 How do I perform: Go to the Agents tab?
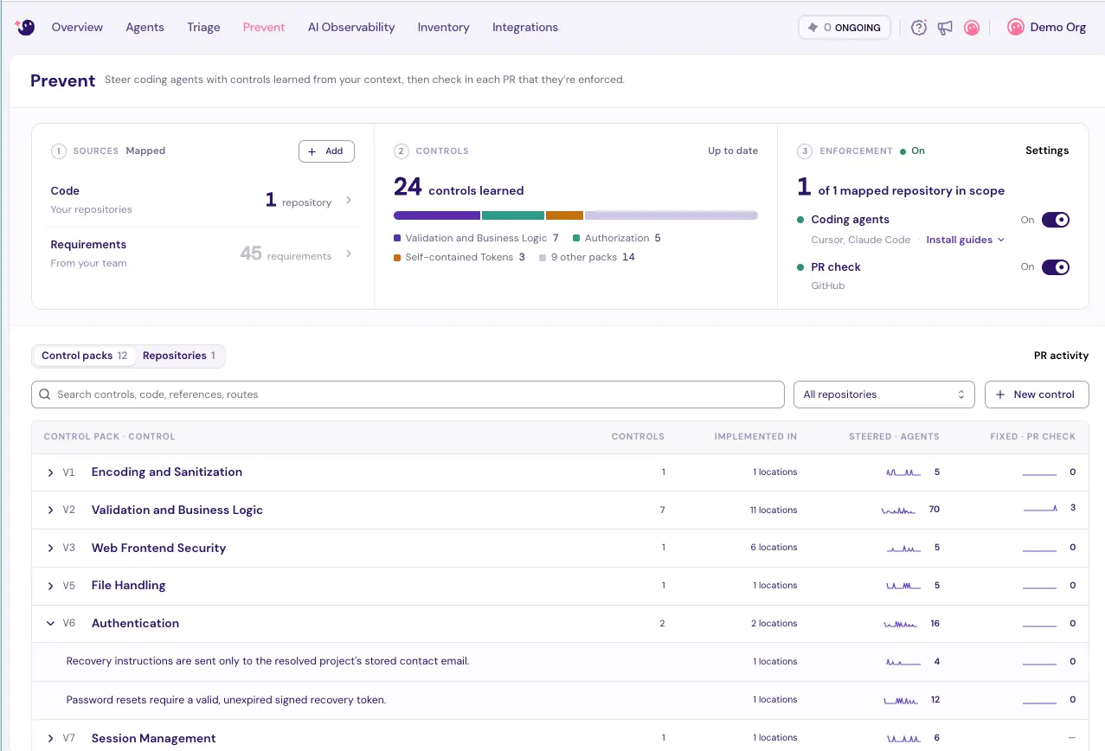tap(145, 28)
